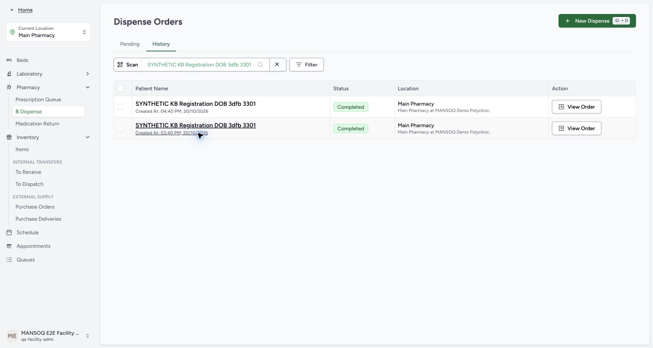Image resolution: width=653 pixels, height=348 pixels.
Task: Go to To Receive transfers
Action: 28,172
